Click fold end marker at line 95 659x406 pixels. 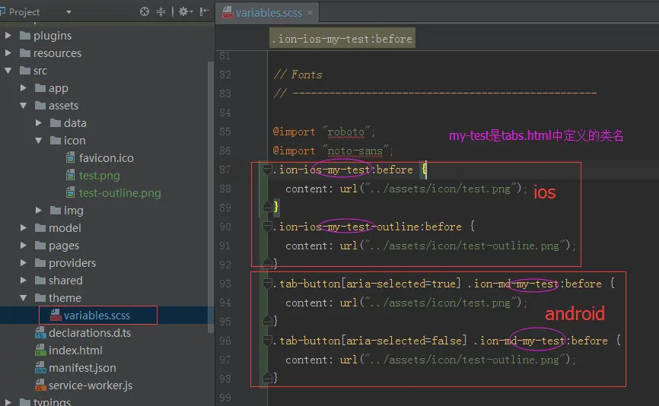pyautogui.click(x=267, y=321)
